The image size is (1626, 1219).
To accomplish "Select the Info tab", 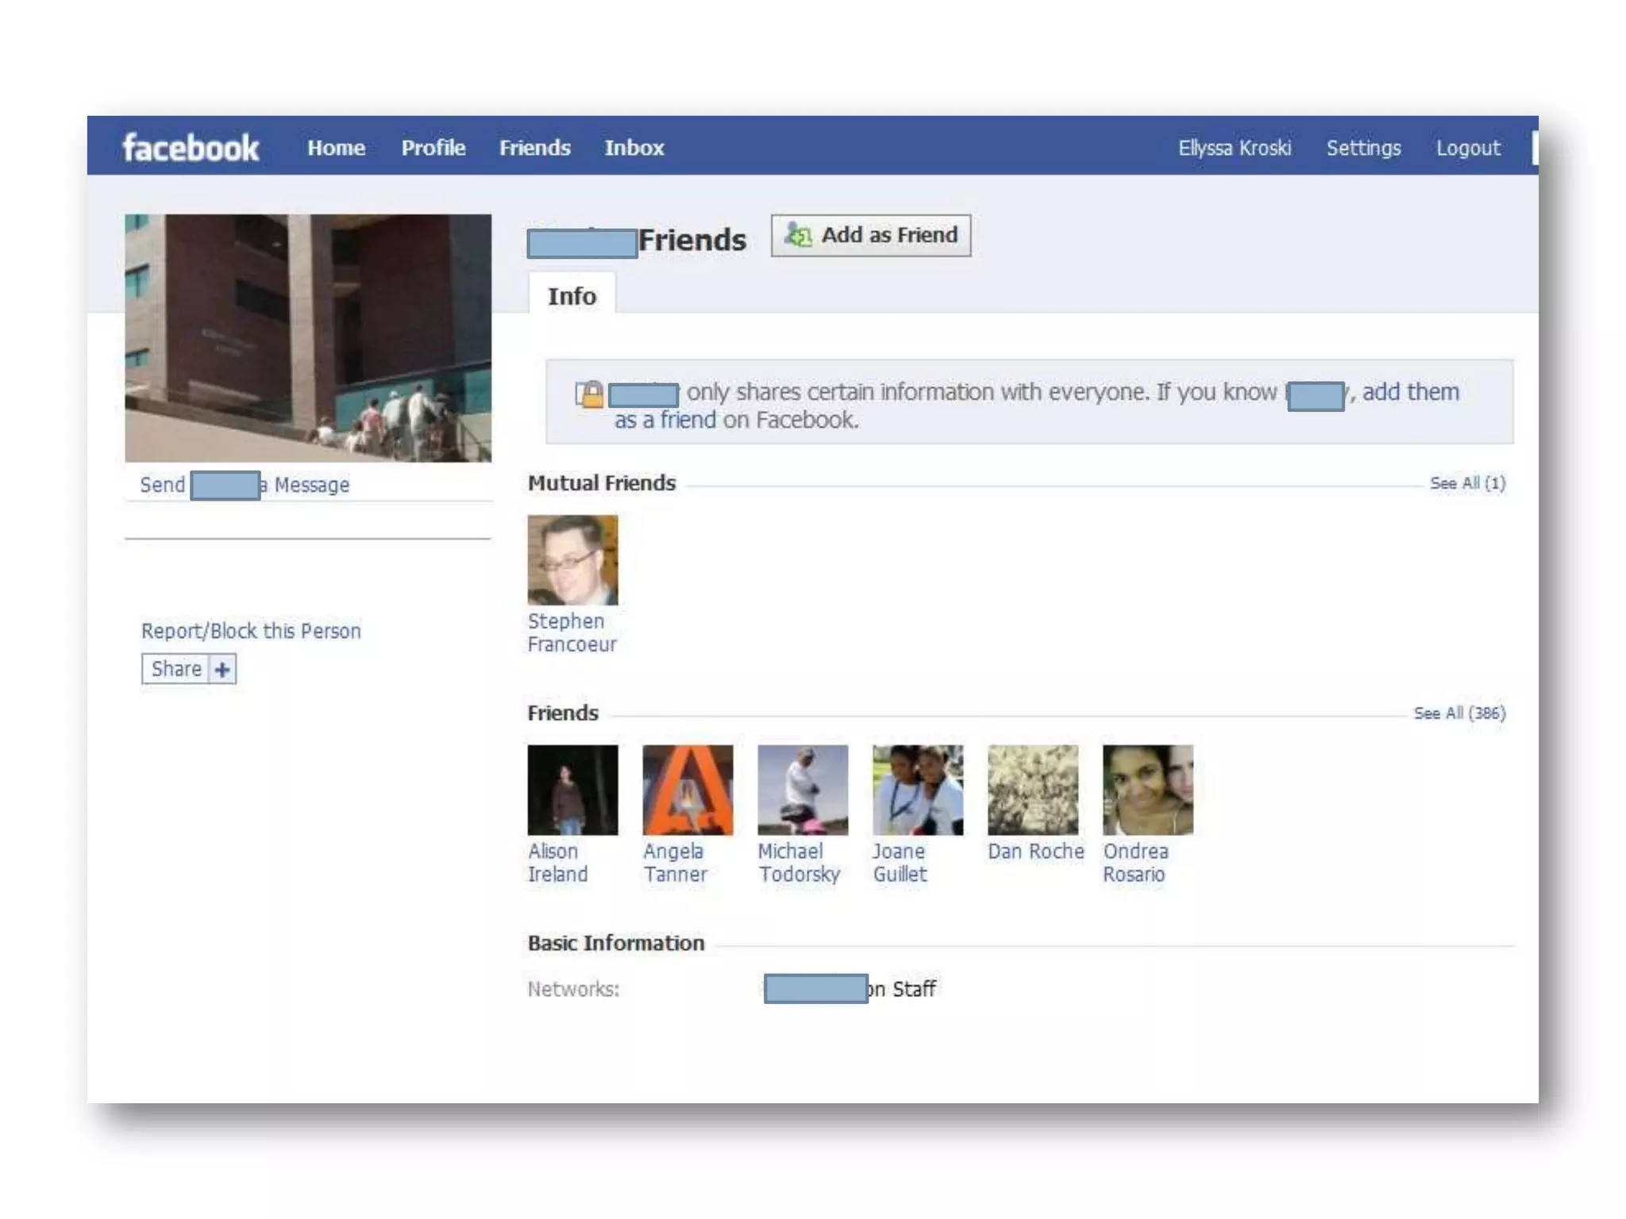I will tap(572, 296).
